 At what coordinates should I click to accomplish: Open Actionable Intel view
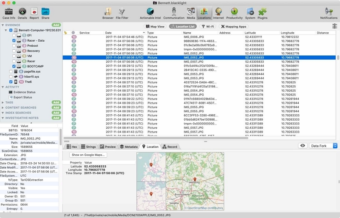tap(150, 14)
